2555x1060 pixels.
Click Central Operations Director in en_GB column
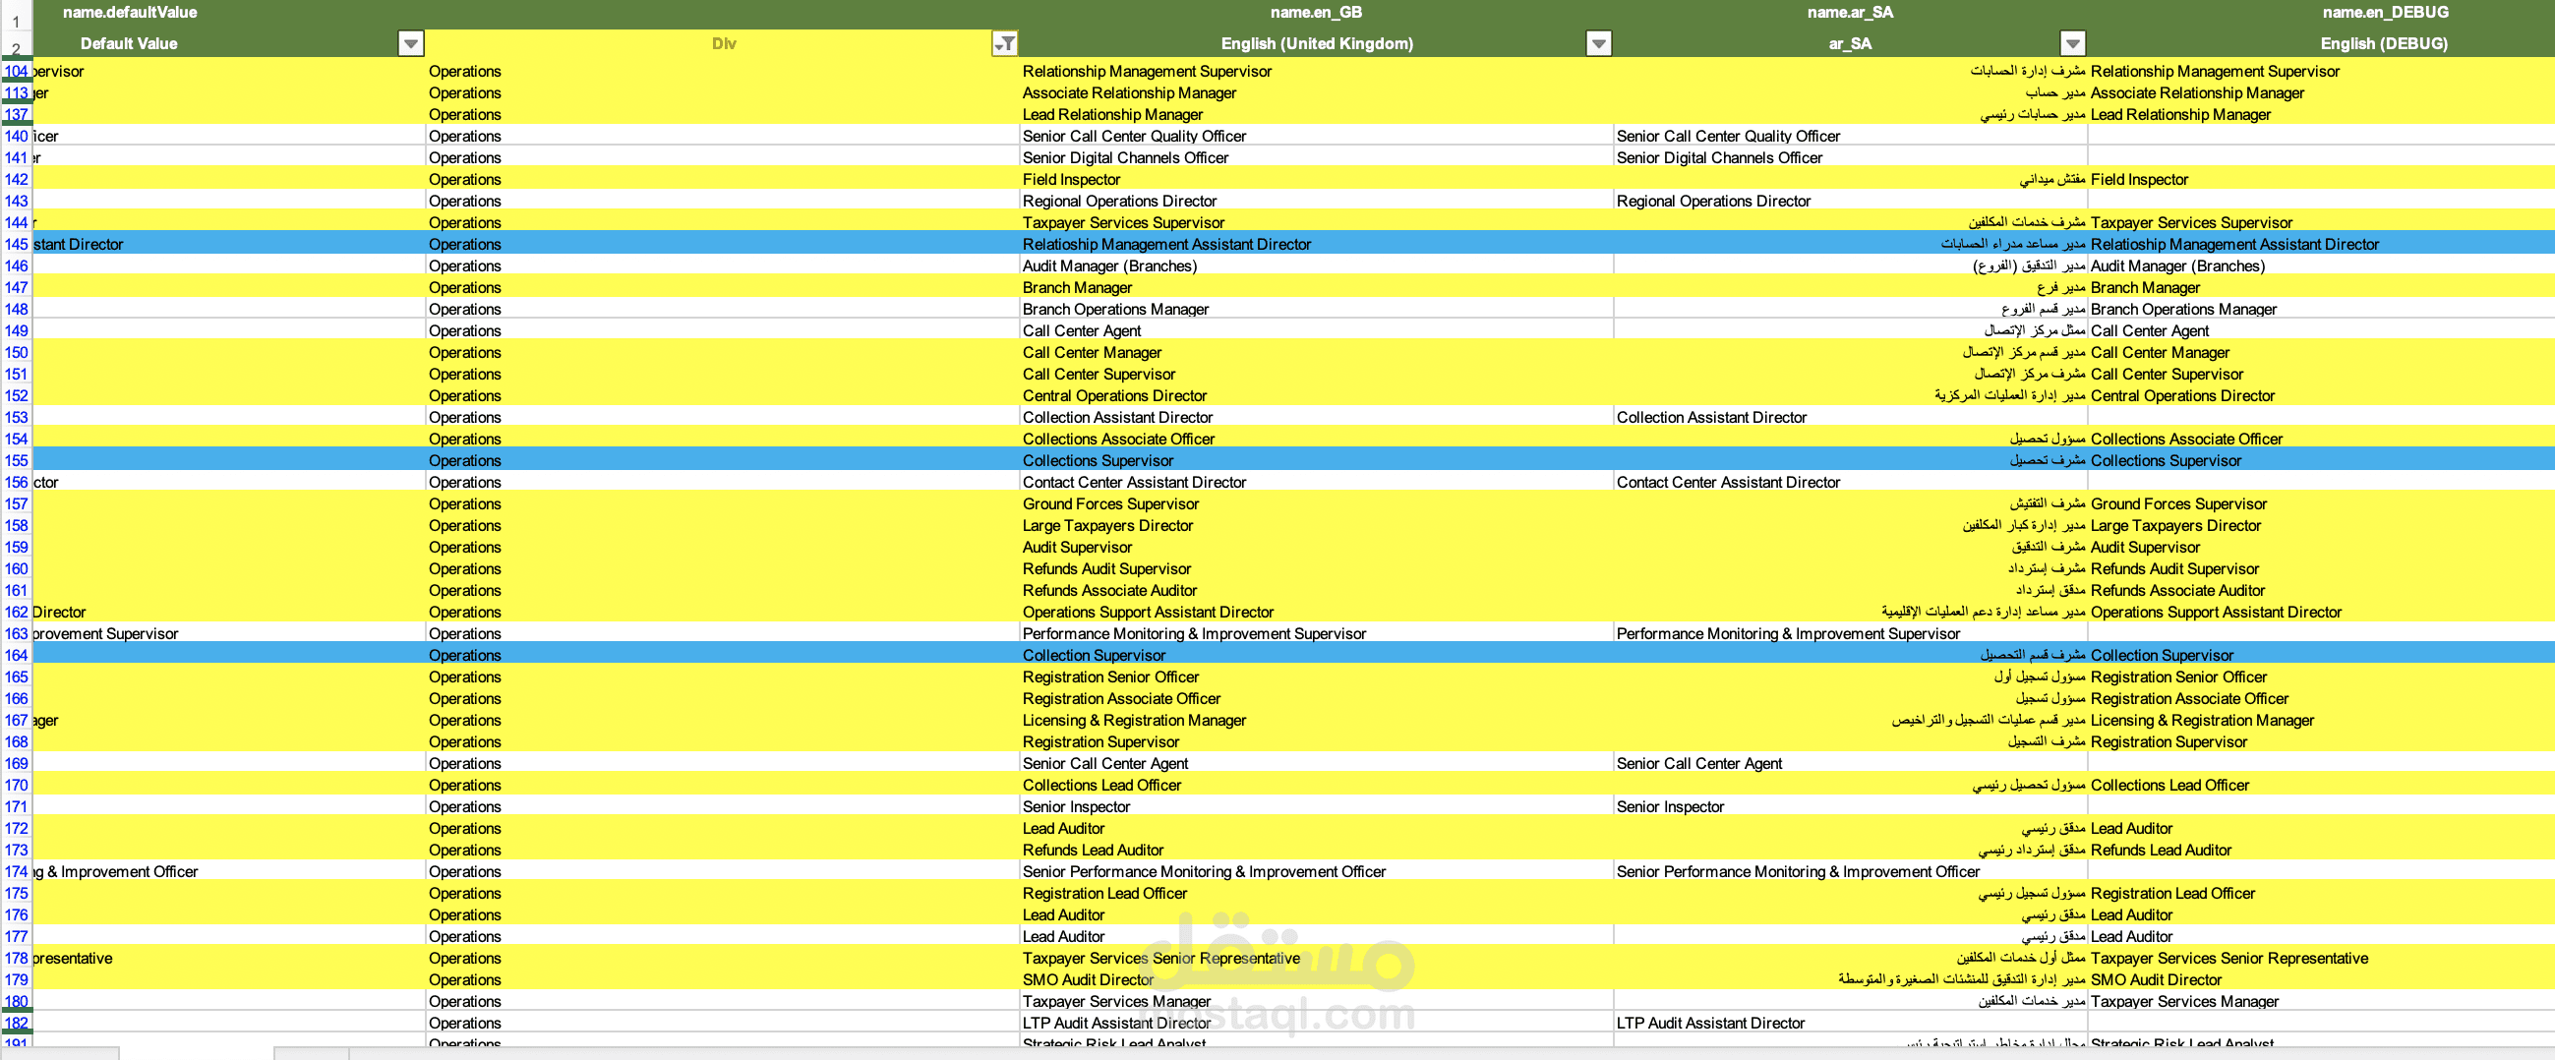[x=1114, y=395]
